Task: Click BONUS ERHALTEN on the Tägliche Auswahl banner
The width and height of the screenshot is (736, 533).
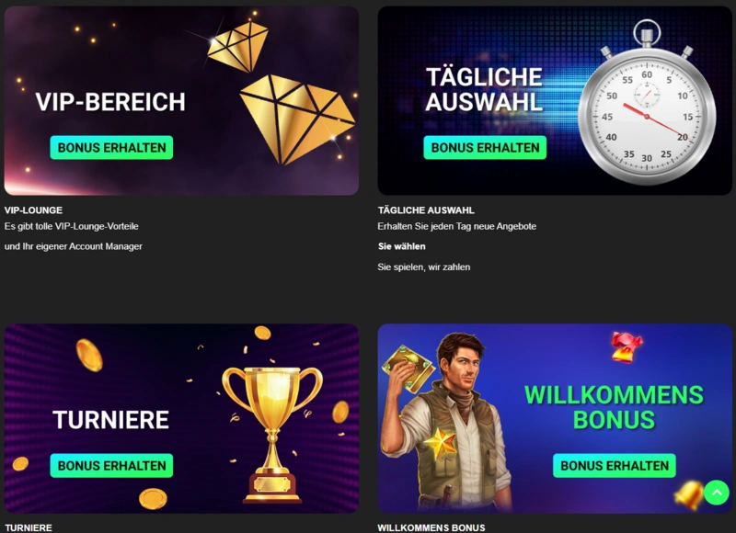Action: [485, 148]
